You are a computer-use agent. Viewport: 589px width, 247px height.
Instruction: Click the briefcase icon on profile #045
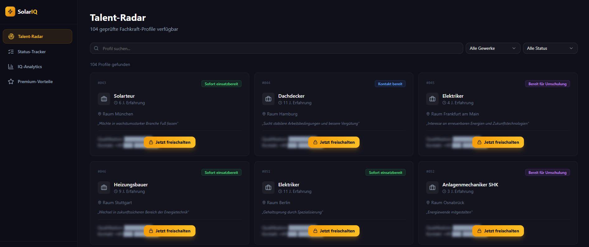[432, 99]
